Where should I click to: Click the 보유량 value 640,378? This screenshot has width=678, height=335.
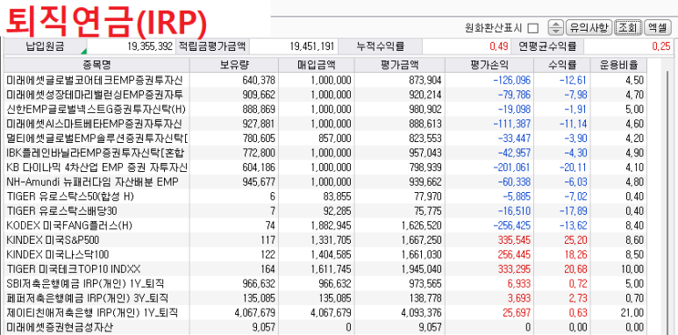coord(259,81)
